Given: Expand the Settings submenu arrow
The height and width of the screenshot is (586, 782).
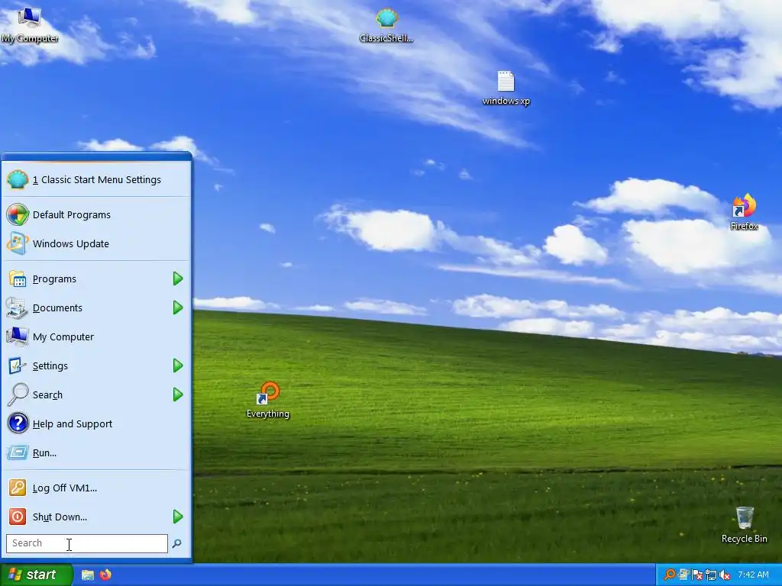Looking at the screenshot, I should [x=178, y=365].
